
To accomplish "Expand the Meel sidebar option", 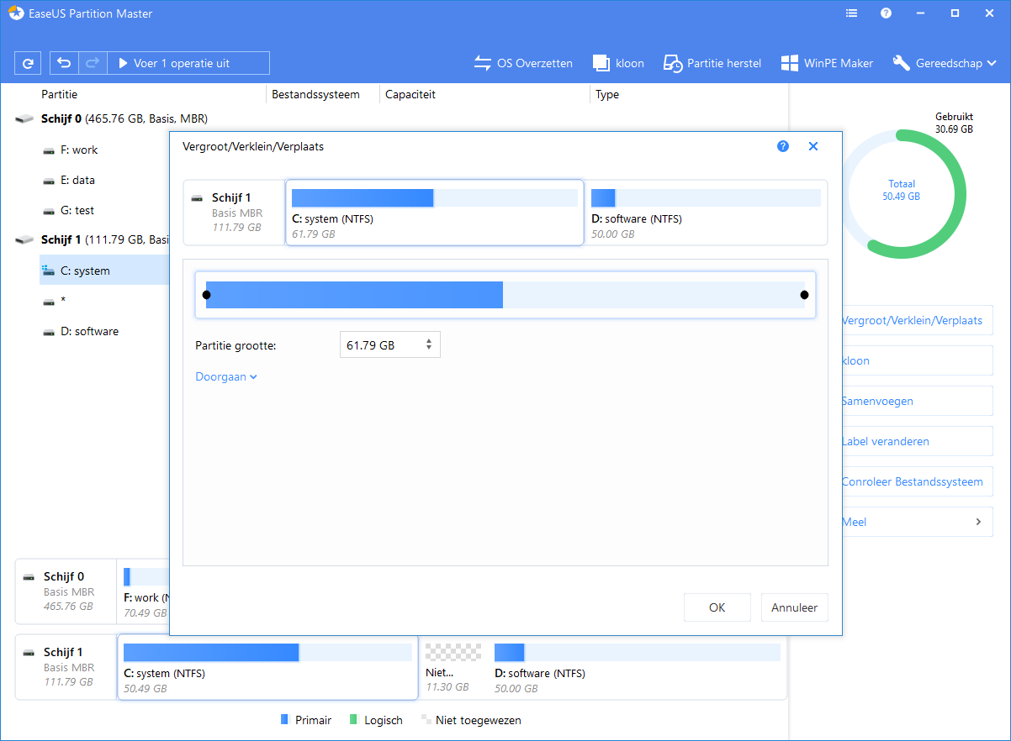I will click(917, 522).
